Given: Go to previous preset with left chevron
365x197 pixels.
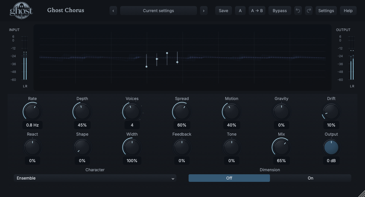Looking at the screenshot, I should pyautogui.click(x=113, y=11).
